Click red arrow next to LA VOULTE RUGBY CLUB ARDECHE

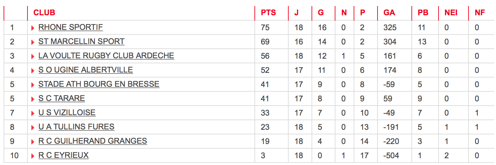point(33,57)
